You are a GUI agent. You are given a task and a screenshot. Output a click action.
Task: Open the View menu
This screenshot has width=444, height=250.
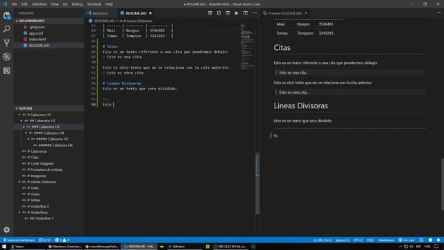[55, 4]
